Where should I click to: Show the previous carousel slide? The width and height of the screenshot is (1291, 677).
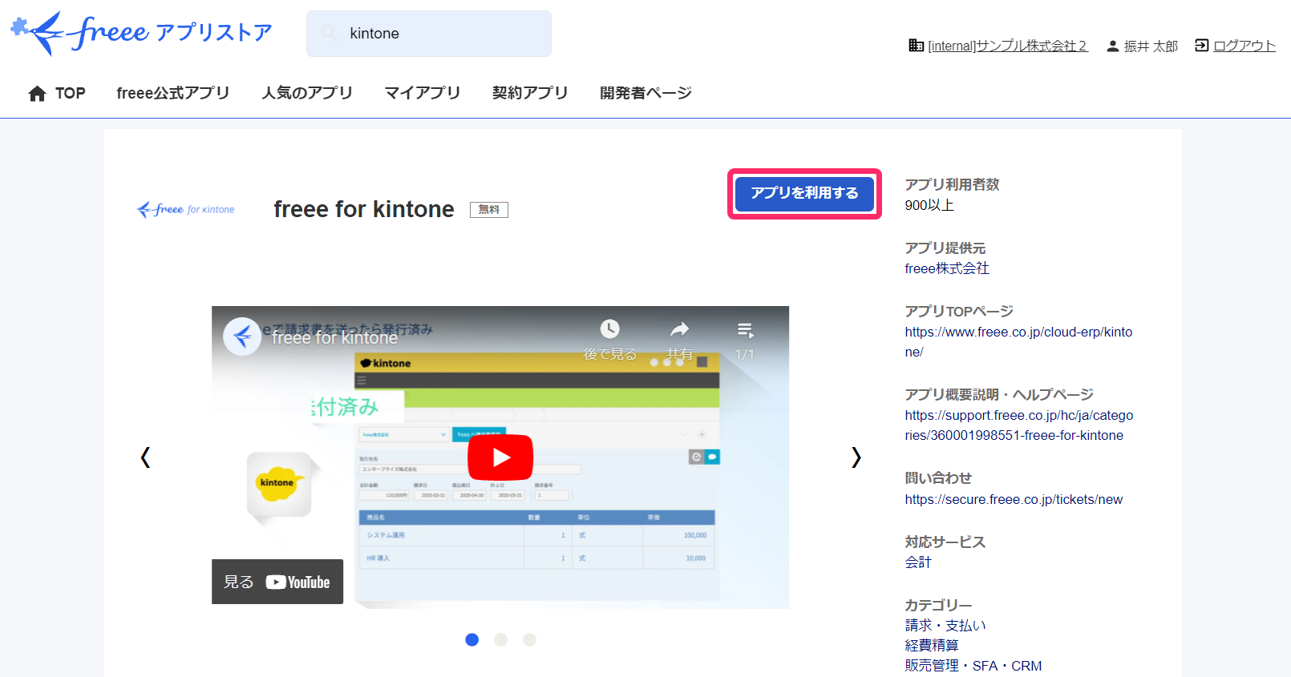pyautogui.click(x=145, y=457)
